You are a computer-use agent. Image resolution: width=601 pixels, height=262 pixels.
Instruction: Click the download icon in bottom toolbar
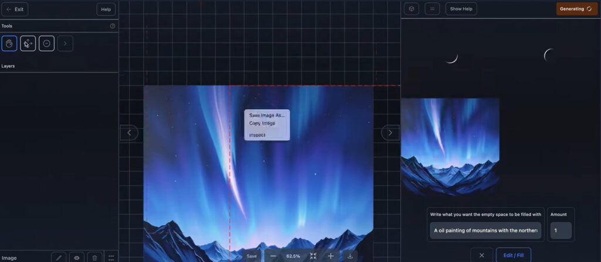[x=350, y=256]
